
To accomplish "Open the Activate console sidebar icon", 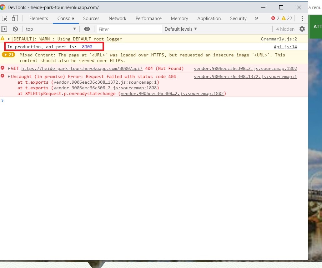I will [4, 29].
